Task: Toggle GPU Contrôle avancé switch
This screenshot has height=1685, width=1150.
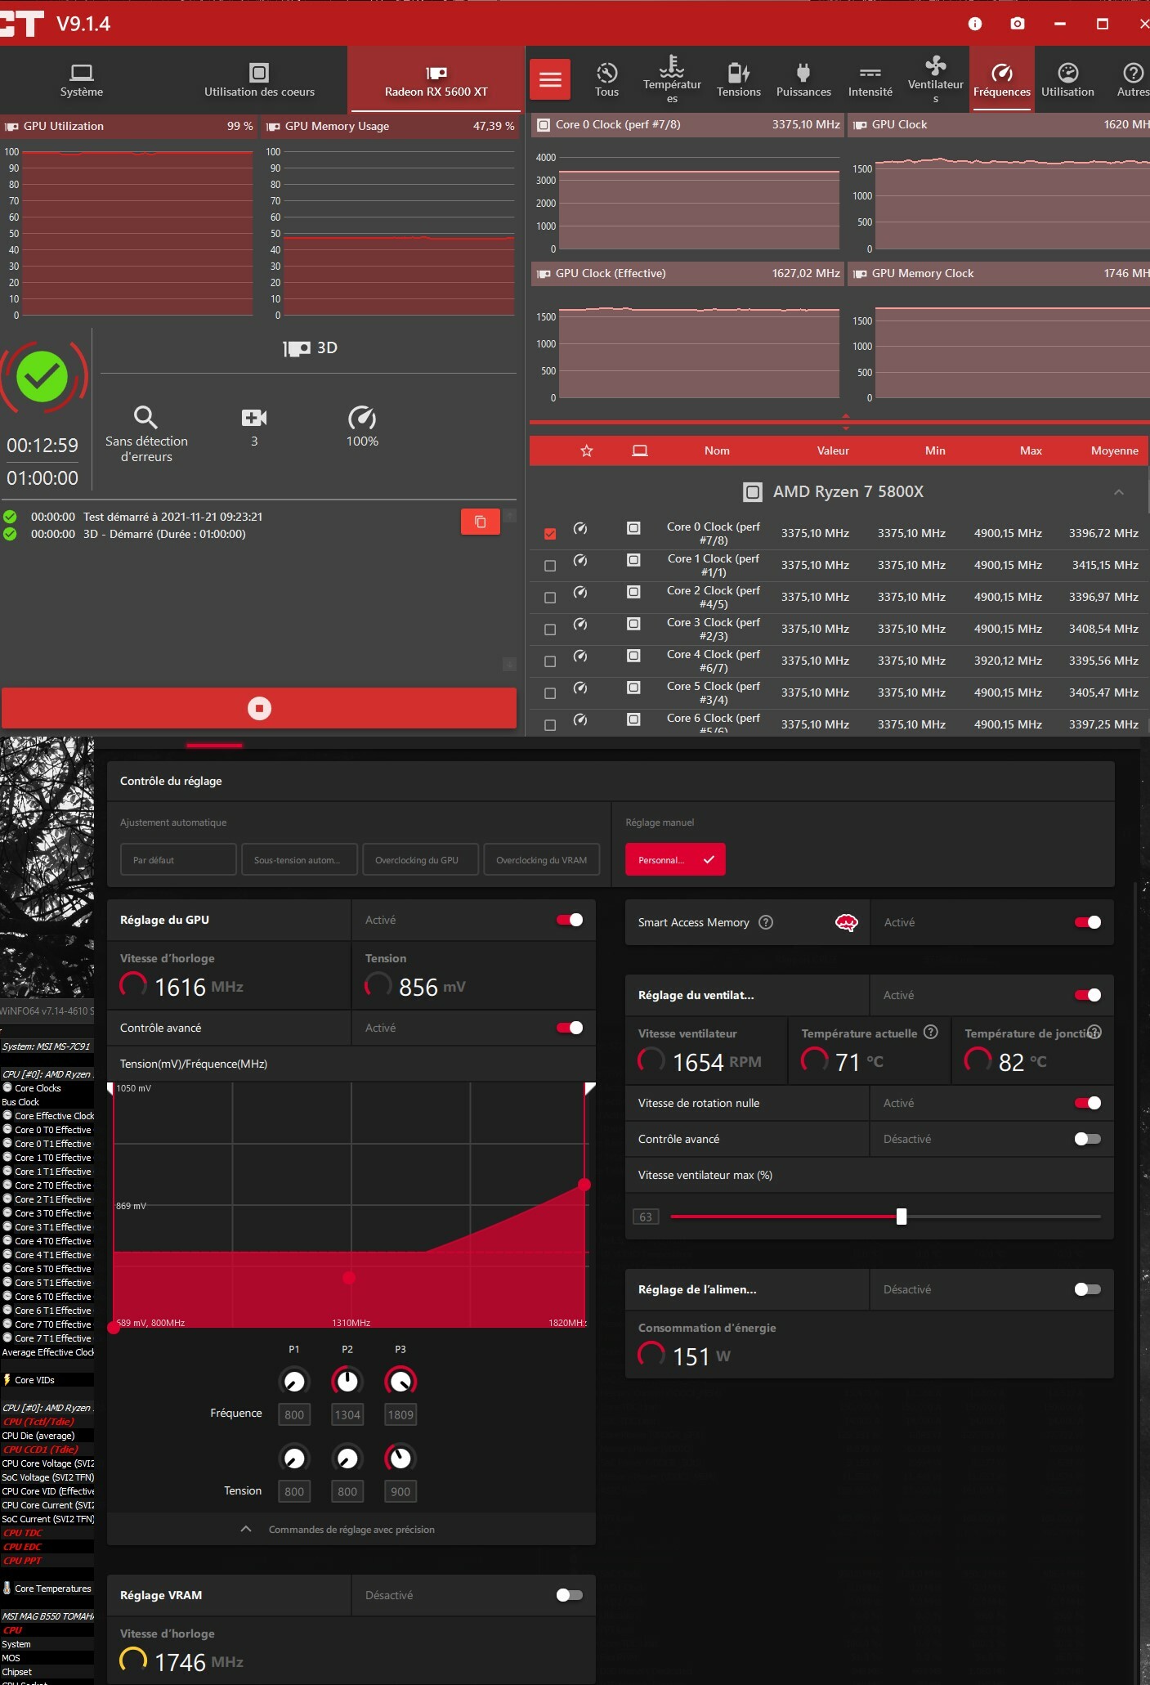Action: [570, 1028]
